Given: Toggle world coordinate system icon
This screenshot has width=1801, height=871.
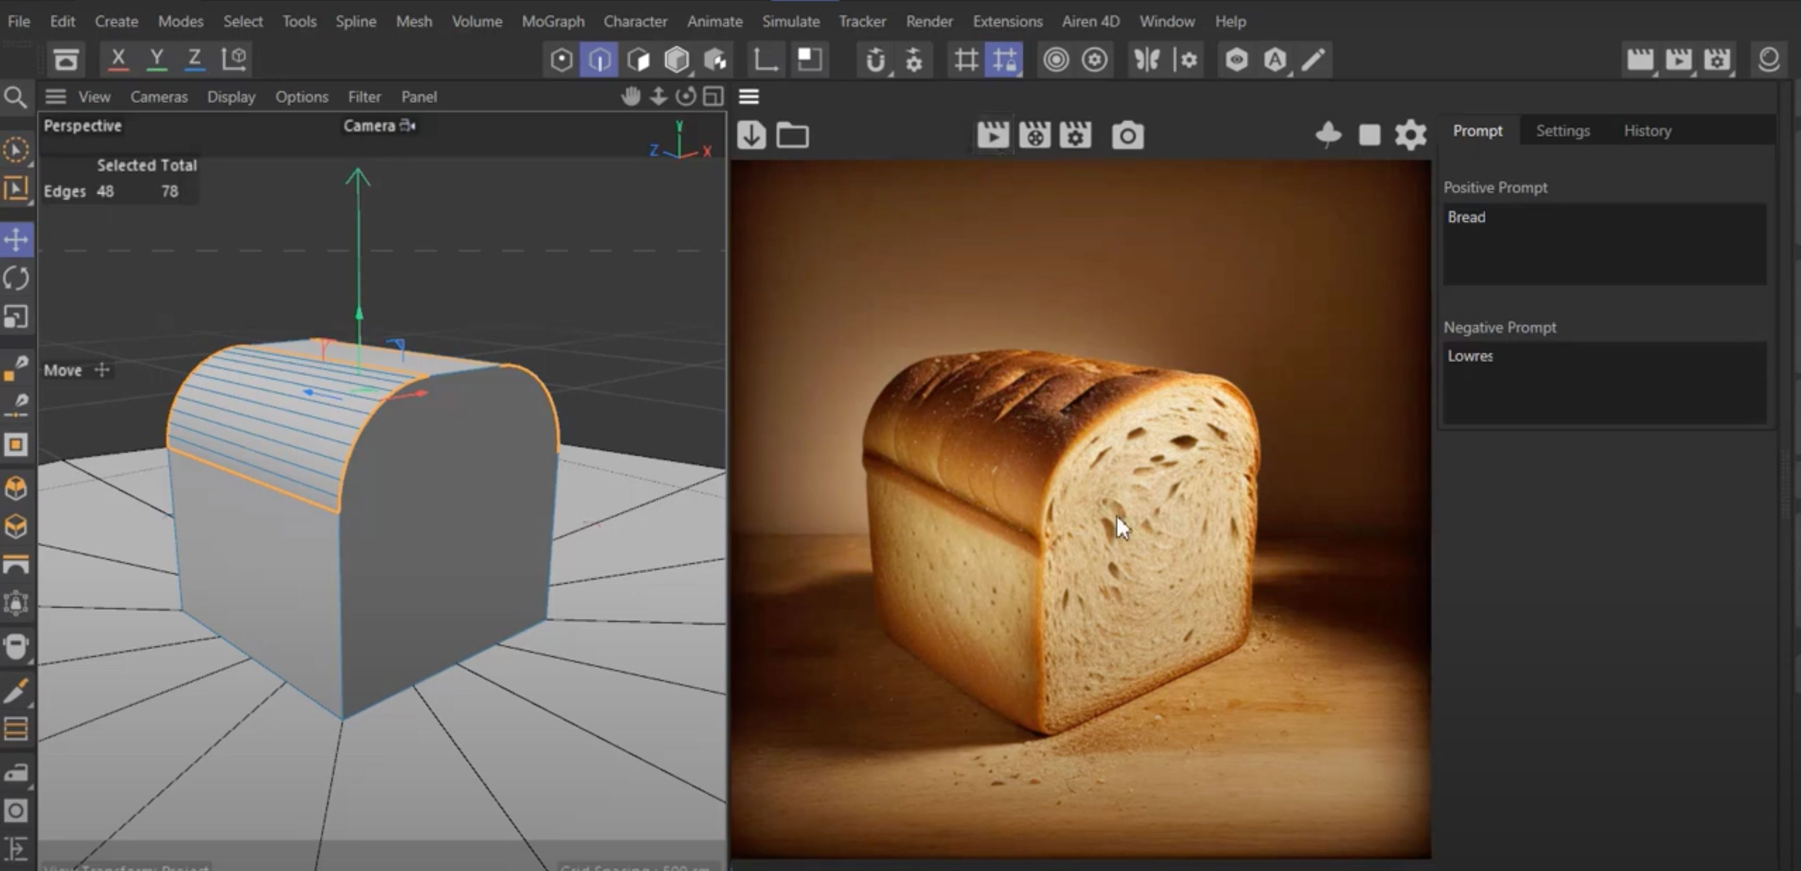Looking at the screenshot, I should [x=234, y=59].
